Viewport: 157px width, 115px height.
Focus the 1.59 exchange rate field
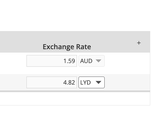[52, 61]
